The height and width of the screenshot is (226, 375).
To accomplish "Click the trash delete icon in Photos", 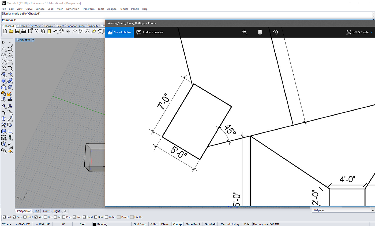I will pos(260,32).
